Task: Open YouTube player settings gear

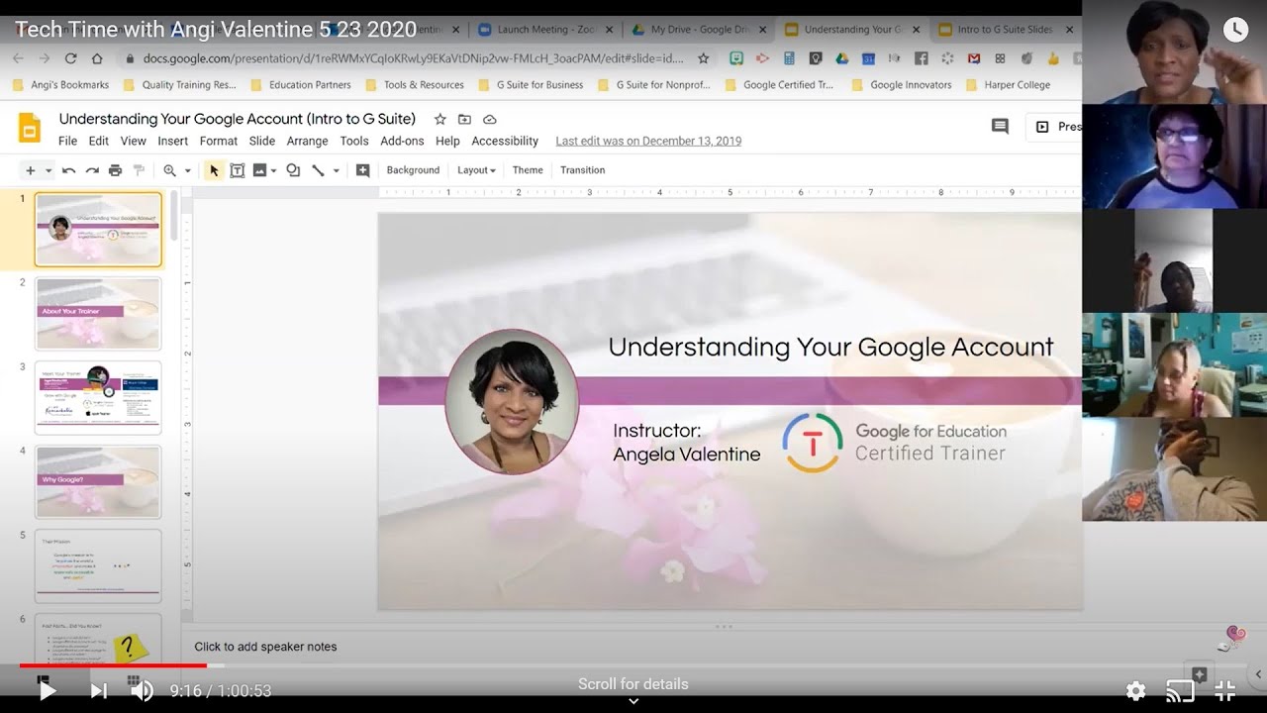Action: 1136,691
